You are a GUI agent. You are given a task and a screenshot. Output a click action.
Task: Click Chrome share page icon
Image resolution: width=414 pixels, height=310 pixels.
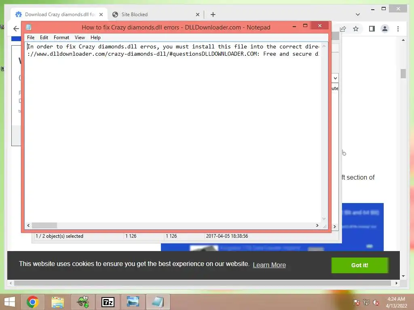click(343, 29)
